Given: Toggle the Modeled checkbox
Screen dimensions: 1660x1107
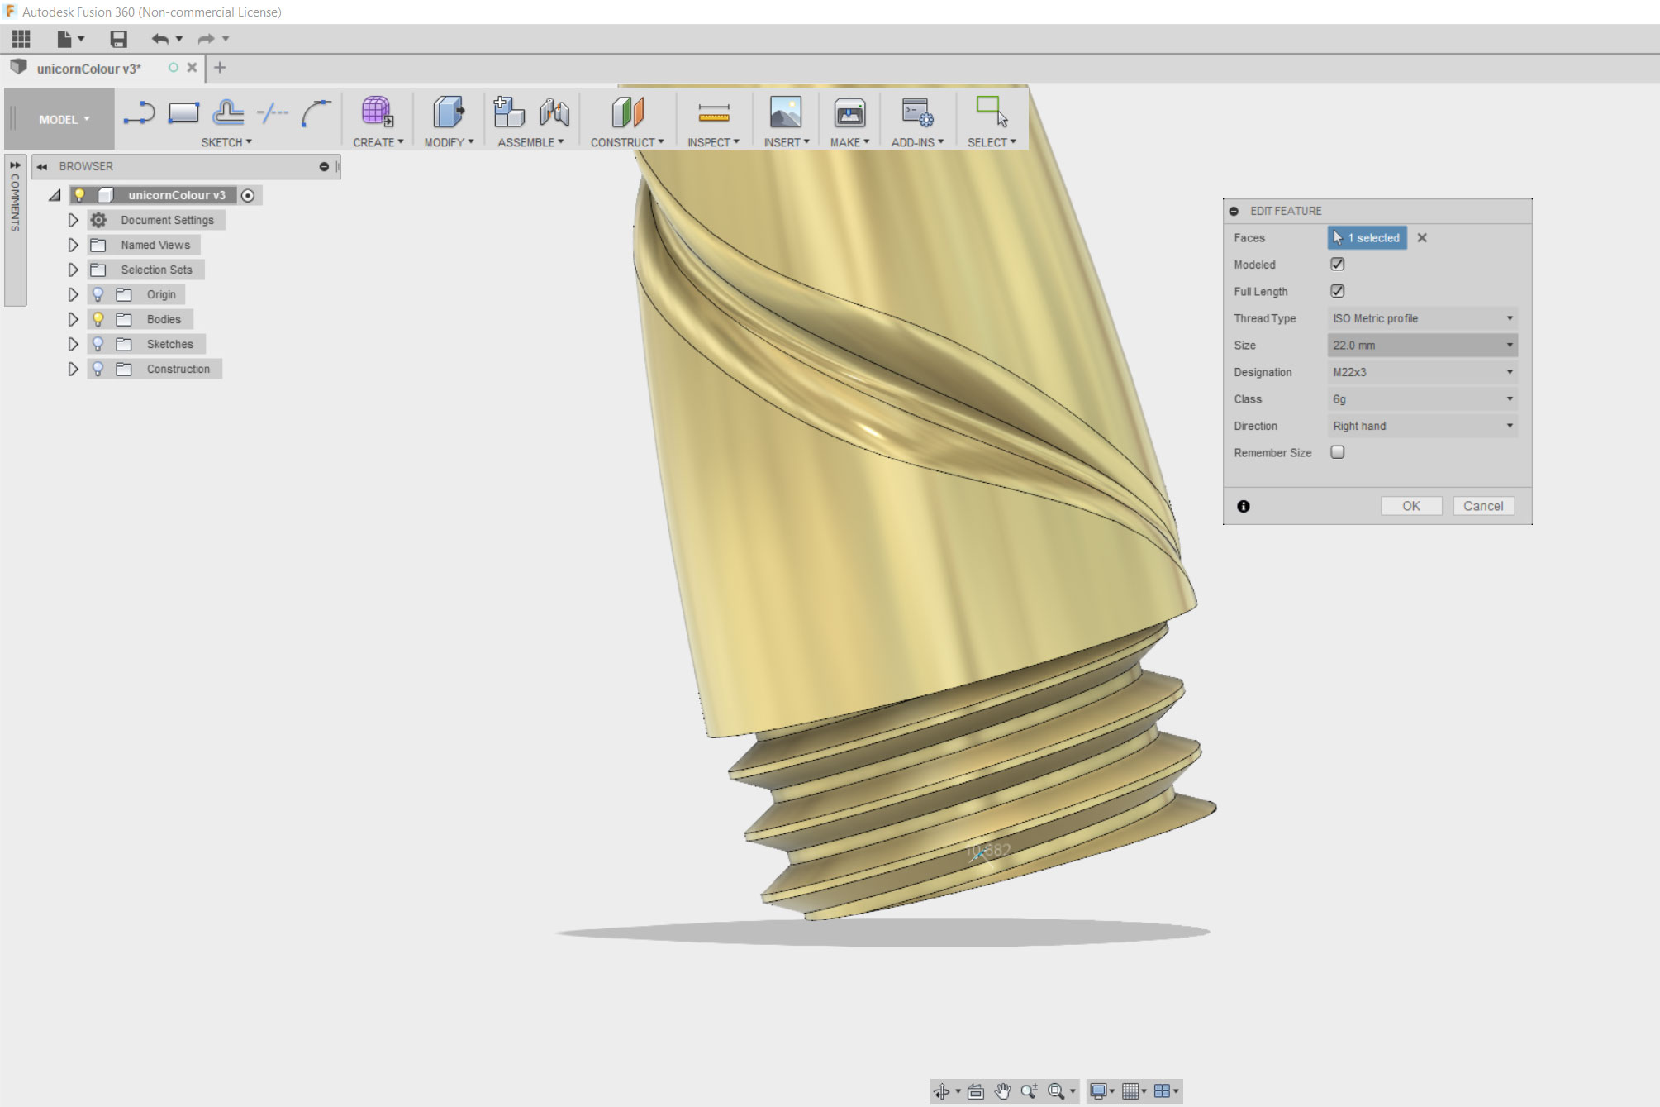Looking at the screenshot, I should click(x=1337, y=264).
